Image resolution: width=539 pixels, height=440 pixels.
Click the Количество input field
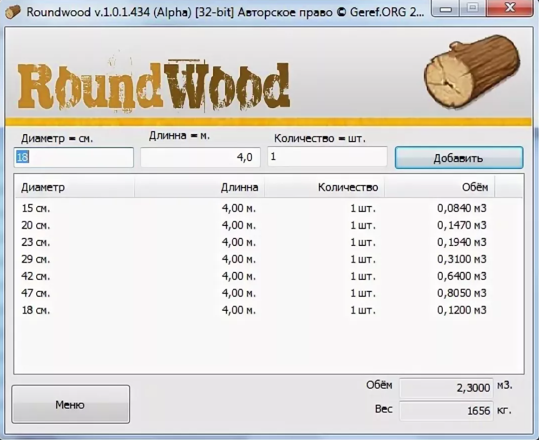[x=327, y=157]
